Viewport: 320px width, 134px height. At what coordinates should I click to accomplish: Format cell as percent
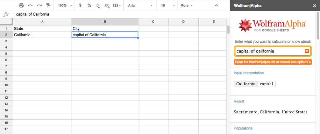pos(89,5)
